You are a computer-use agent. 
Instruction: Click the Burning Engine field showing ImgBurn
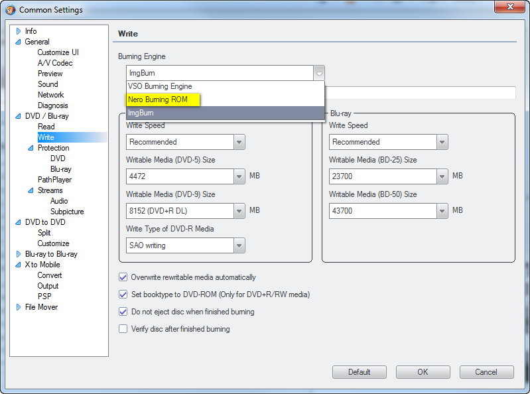coord(220,73)
